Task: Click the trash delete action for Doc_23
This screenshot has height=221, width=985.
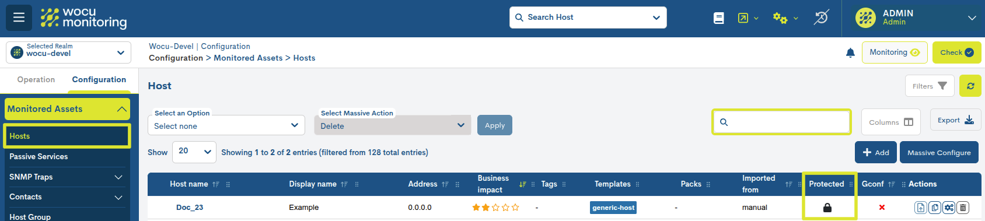Action: pyautogui.click(x=963, y=208)
